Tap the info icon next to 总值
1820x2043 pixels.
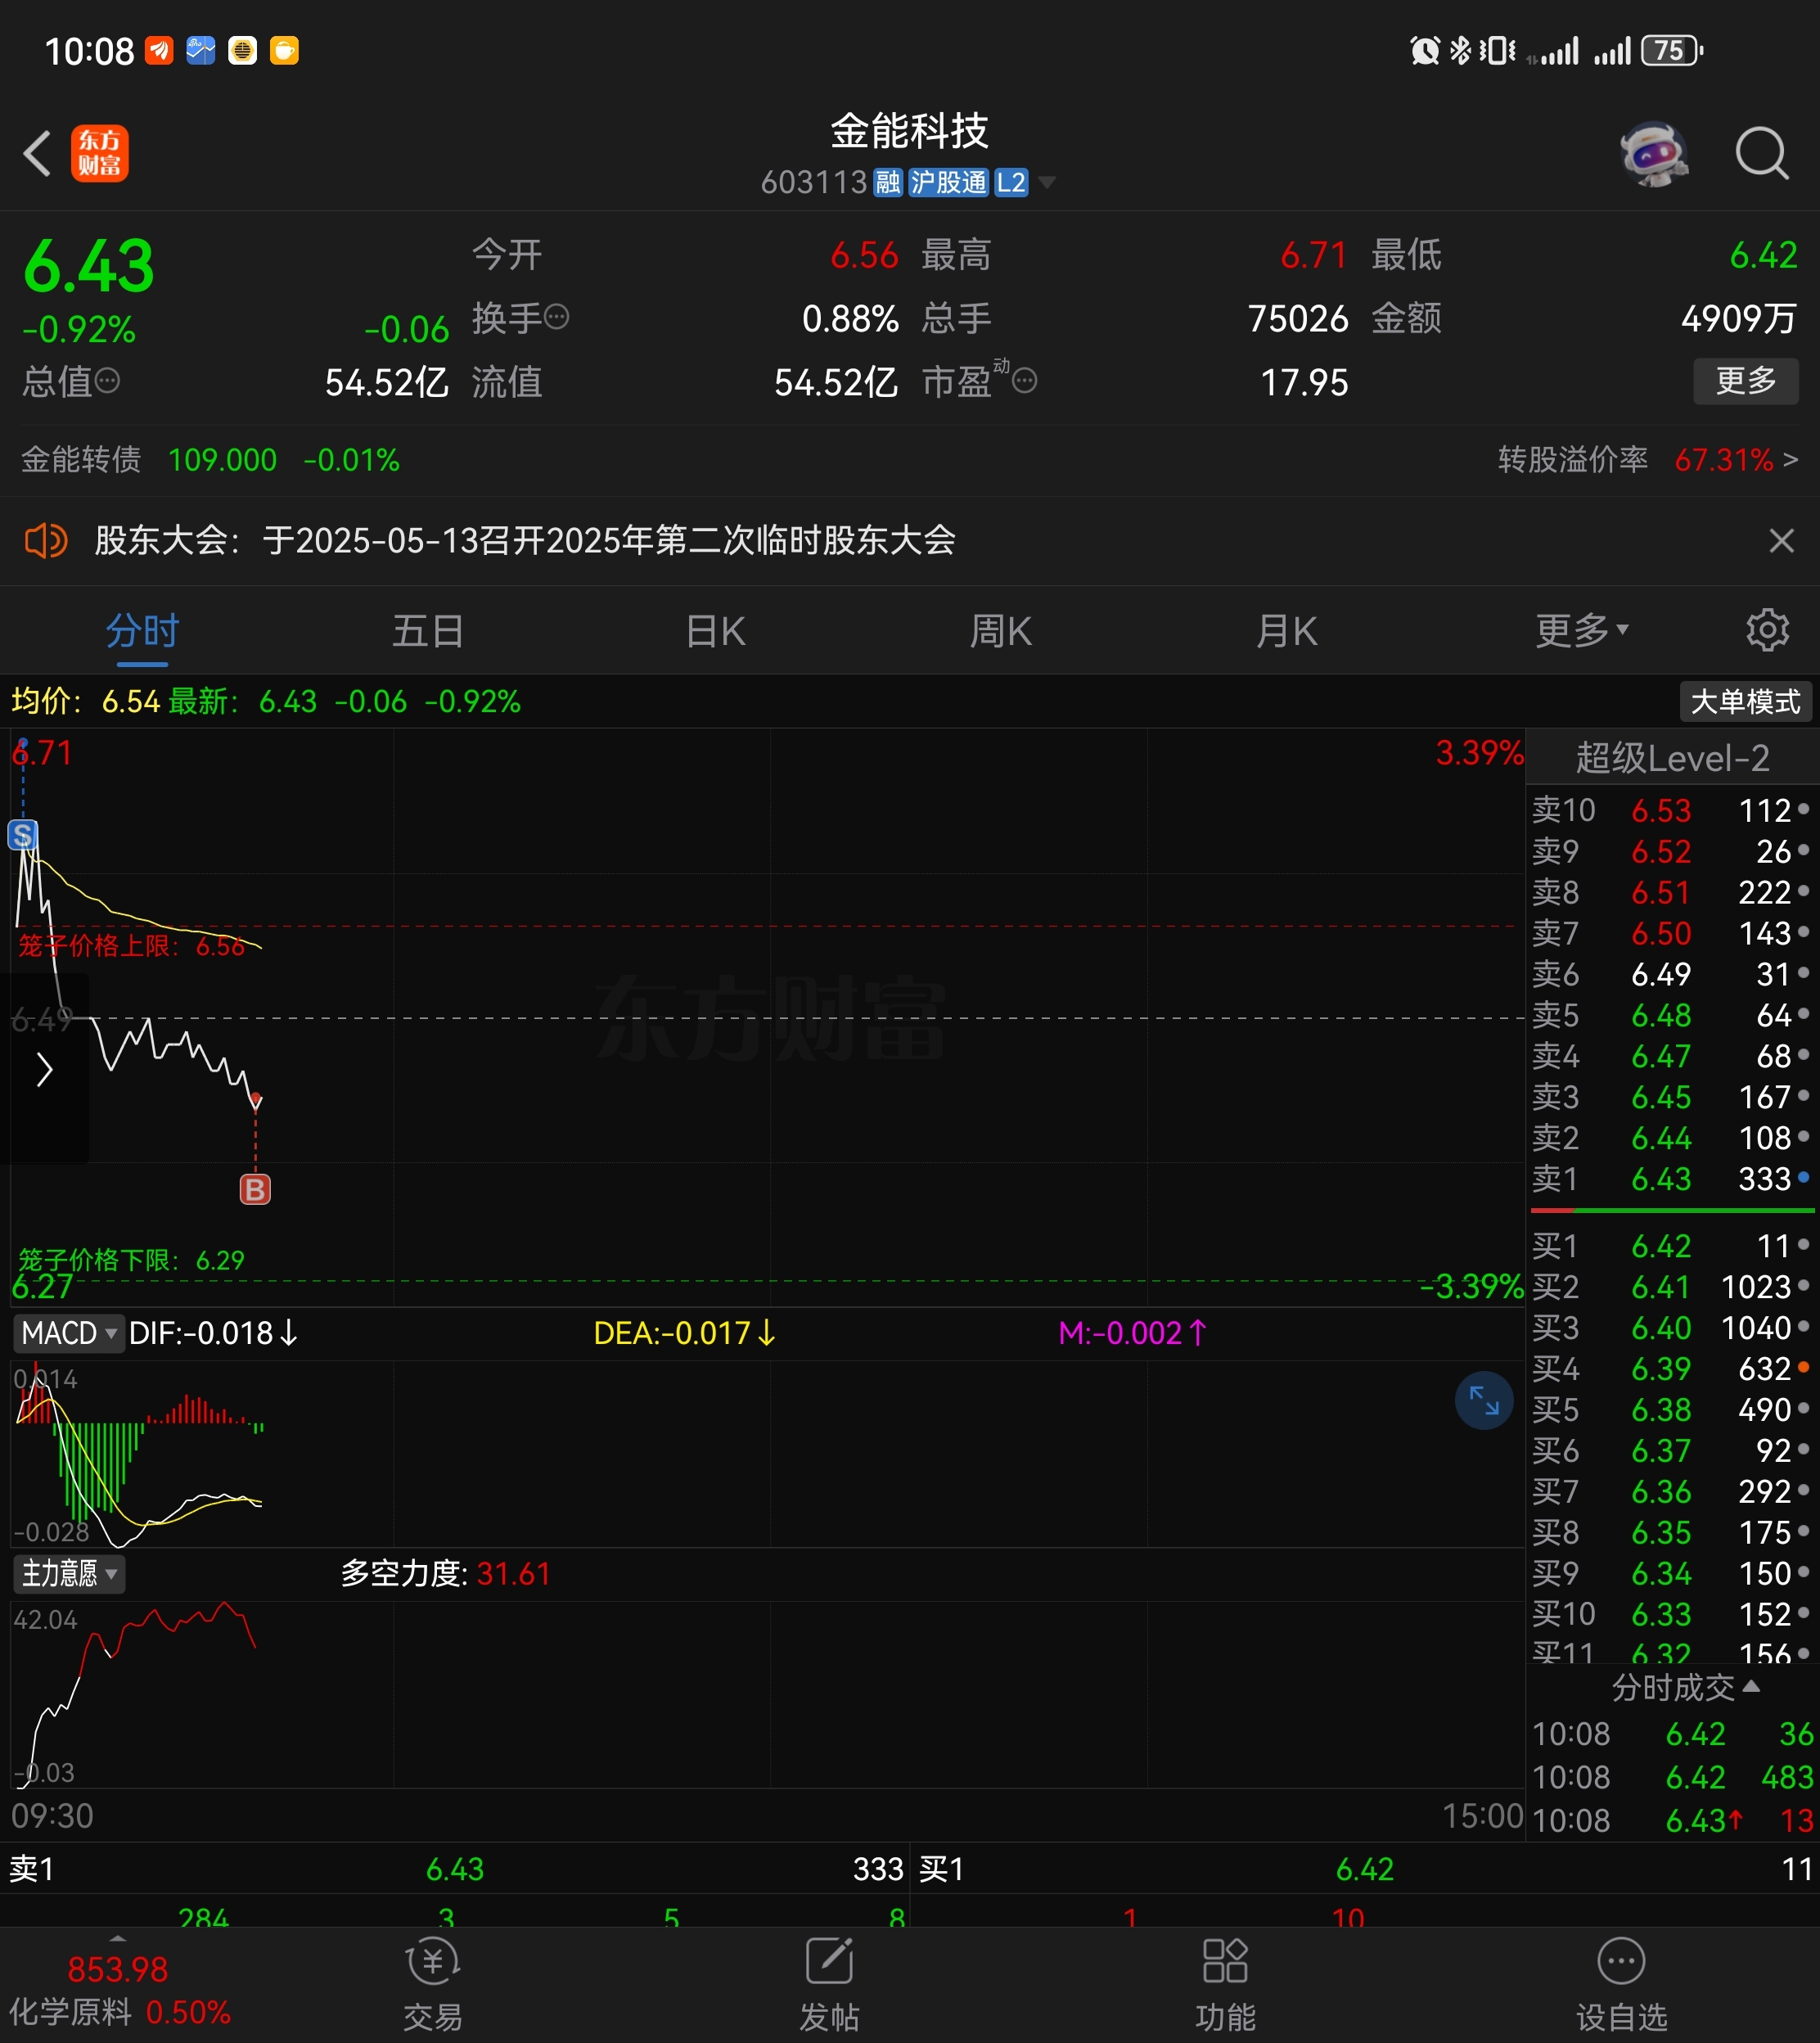(108, 380)
